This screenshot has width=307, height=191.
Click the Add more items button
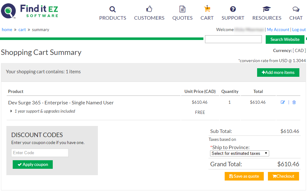278,72
